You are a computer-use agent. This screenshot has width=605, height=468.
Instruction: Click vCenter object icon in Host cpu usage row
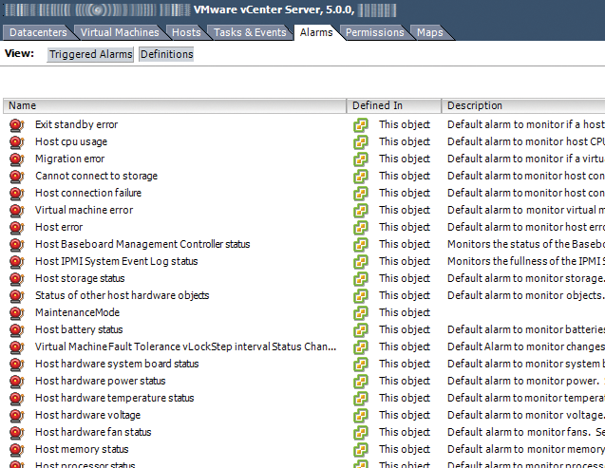pyautogui.click(x=361, y=141)
